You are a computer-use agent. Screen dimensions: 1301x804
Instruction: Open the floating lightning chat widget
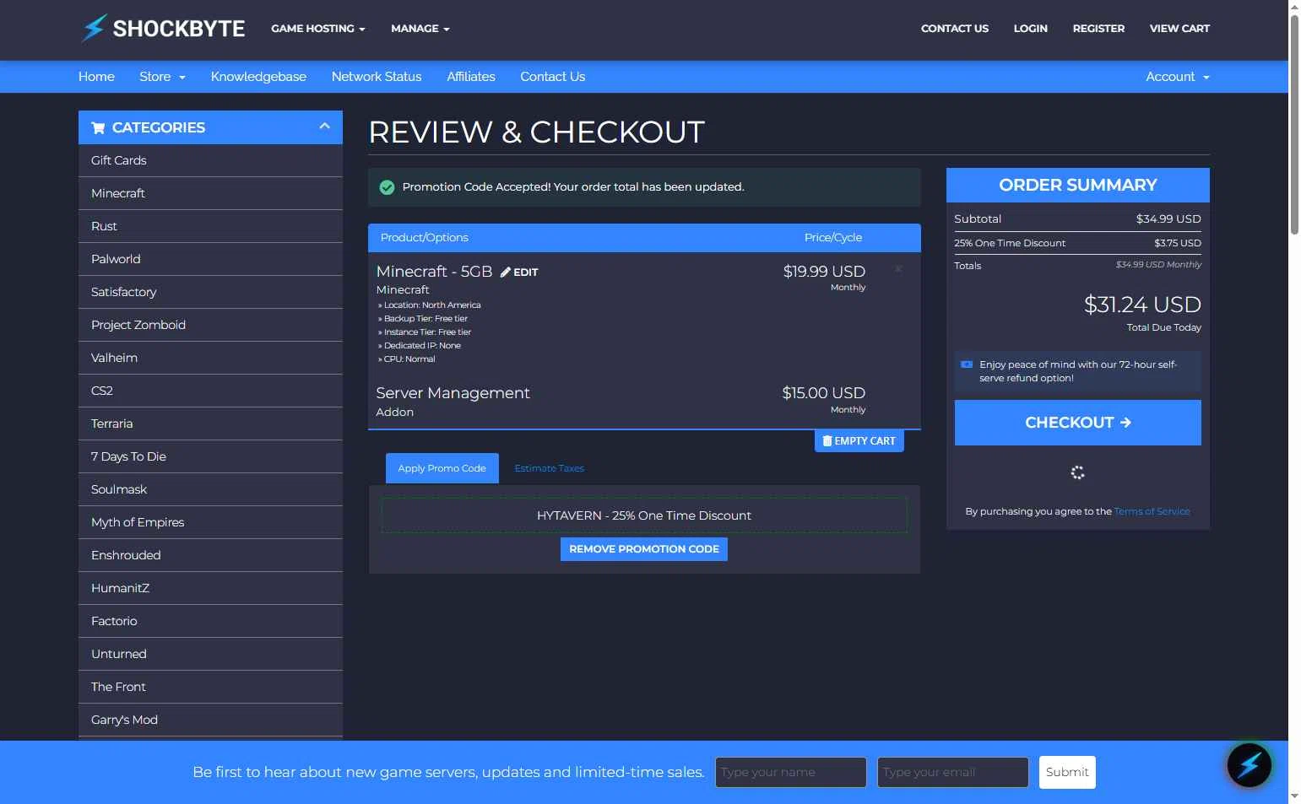point(1249,764)
